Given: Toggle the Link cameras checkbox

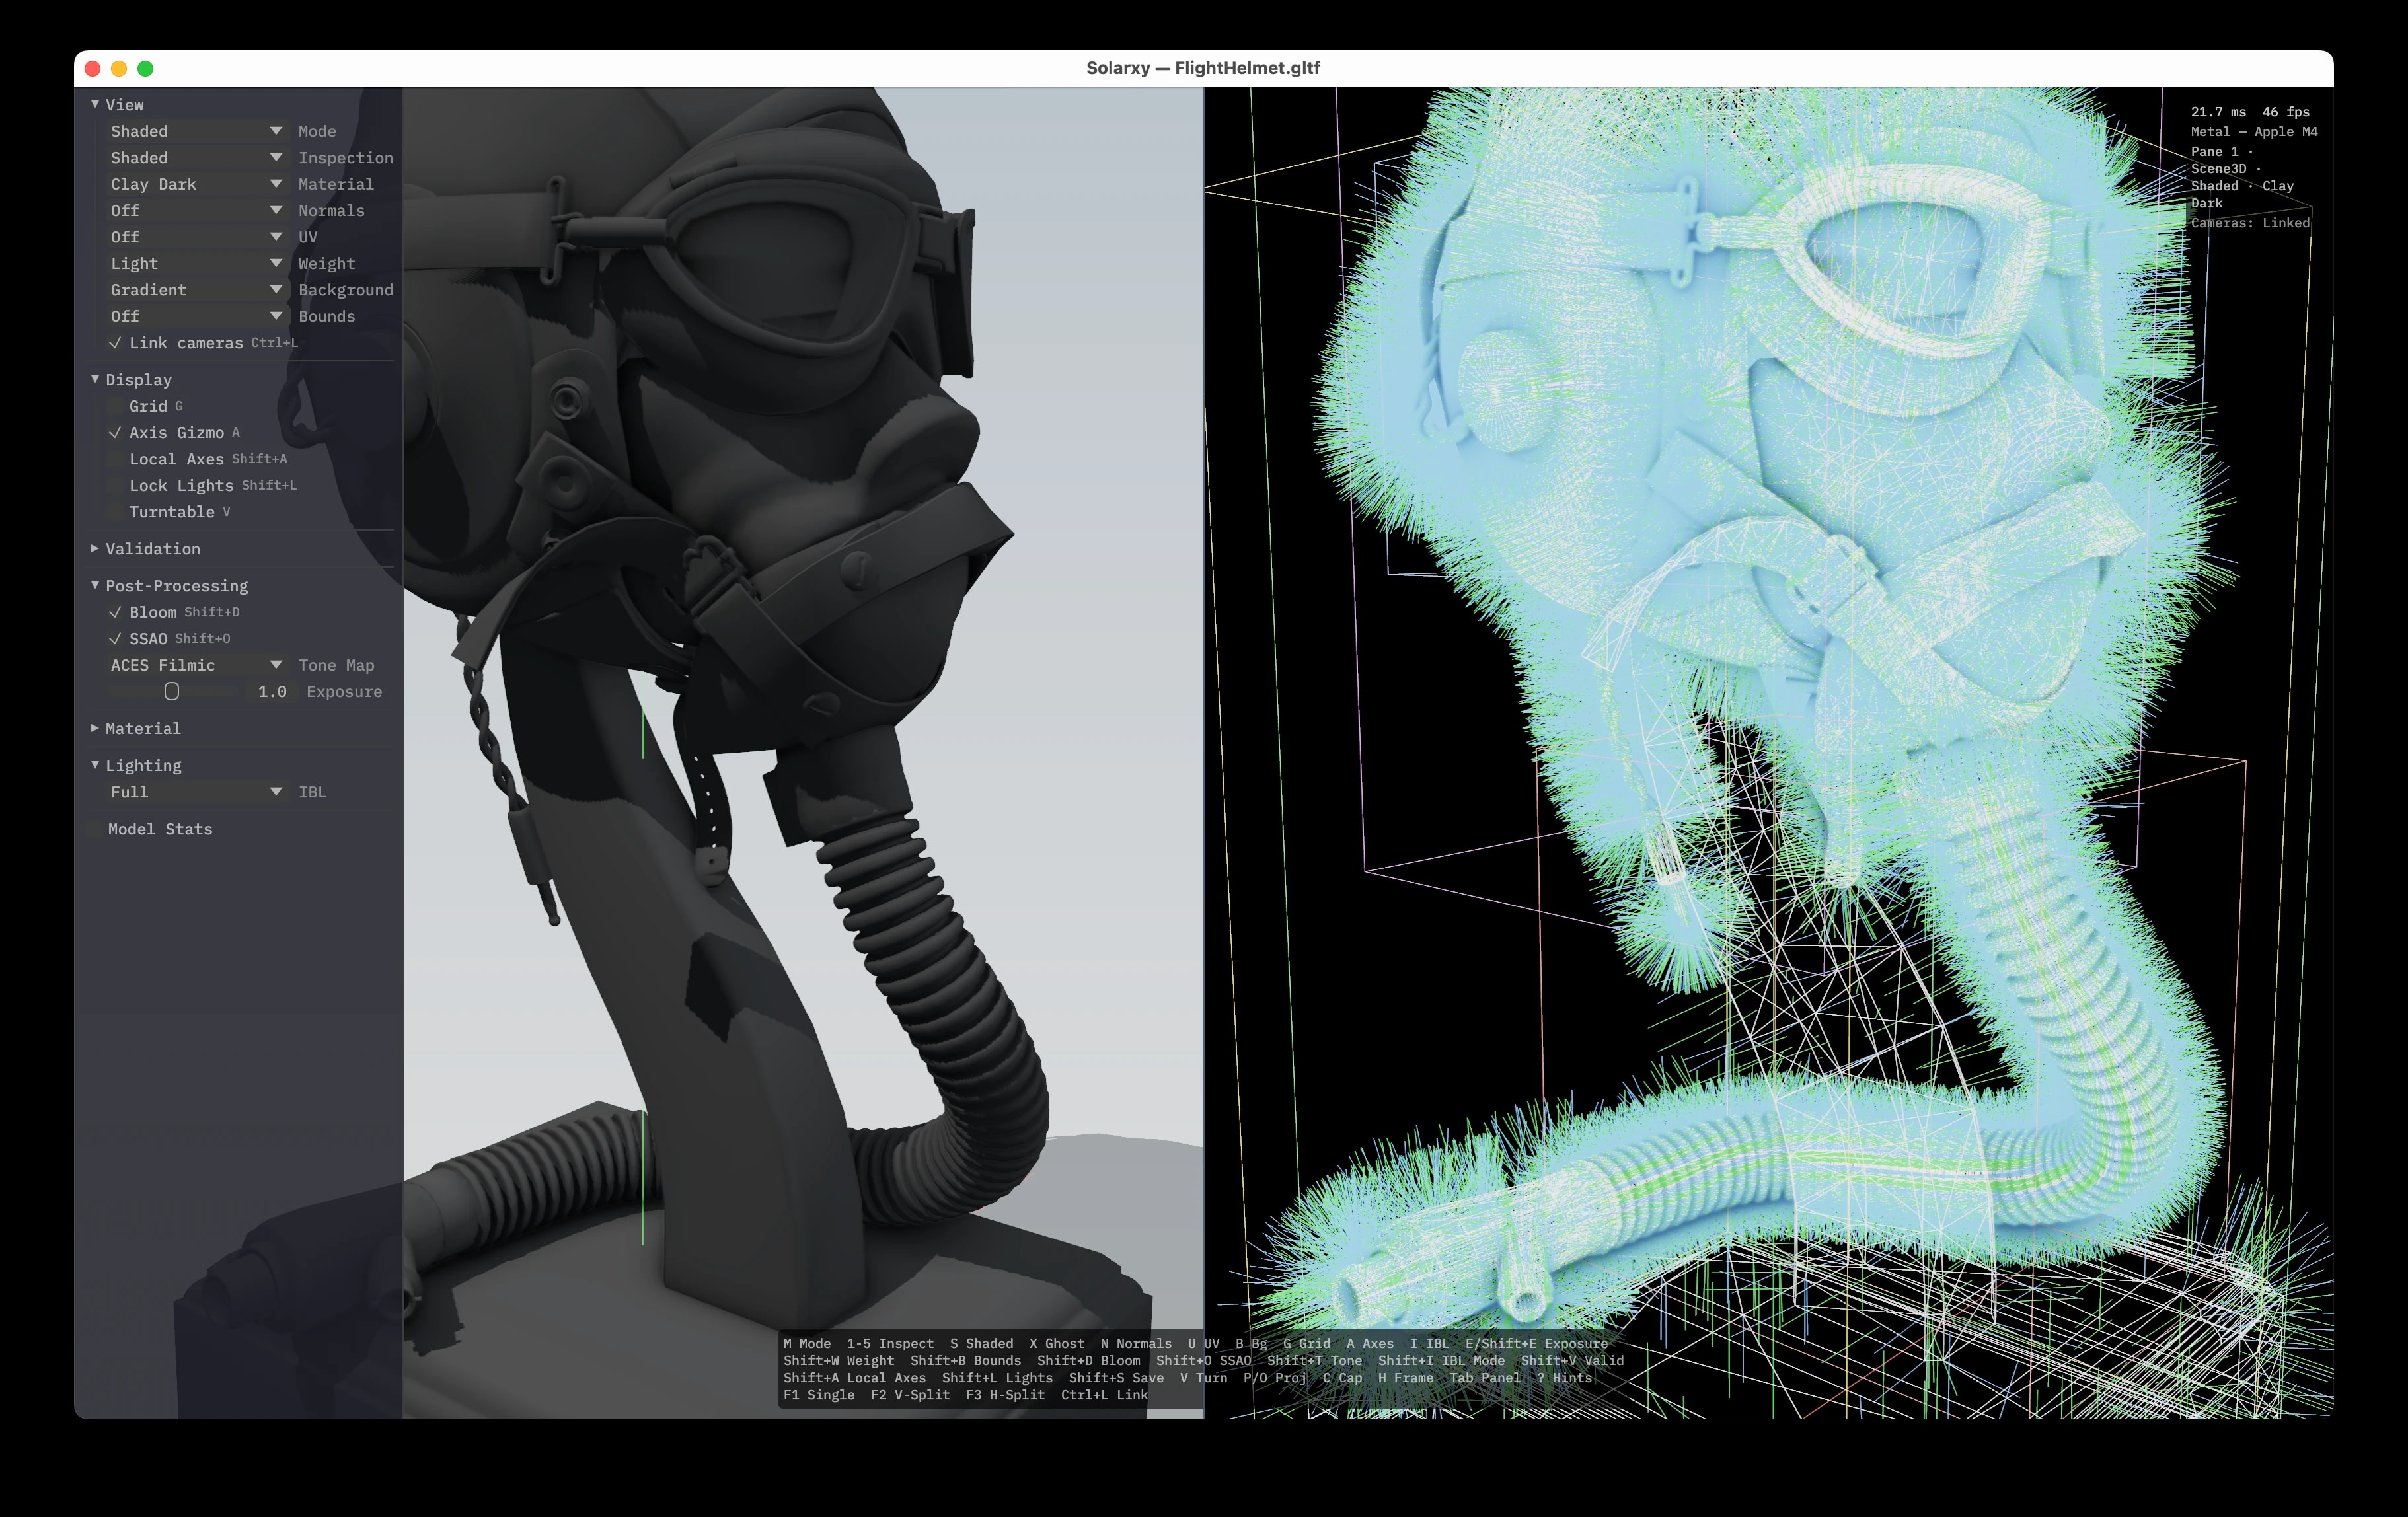Looking at the screenshot, I should 115,342.
